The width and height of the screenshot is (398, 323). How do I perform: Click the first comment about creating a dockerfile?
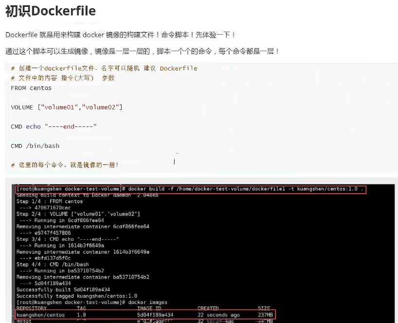click(104, 68)
